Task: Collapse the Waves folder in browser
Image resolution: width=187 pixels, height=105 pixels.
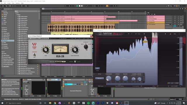Action: pyautogui.click(x=16, y=15)
